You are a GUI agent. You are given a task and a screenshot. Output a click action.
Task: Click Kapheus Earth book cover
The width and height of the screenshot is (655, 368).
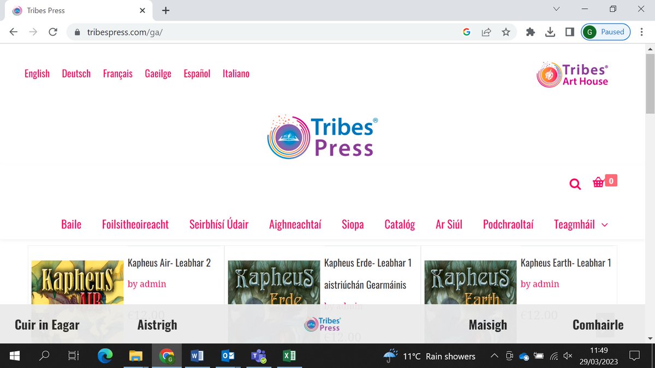(x=471, y=282)
